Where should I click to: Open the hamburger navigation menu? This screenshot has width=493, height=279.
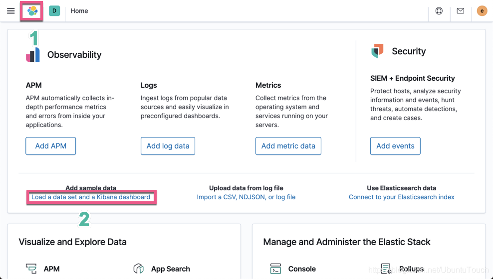click(x=11, y=11)
